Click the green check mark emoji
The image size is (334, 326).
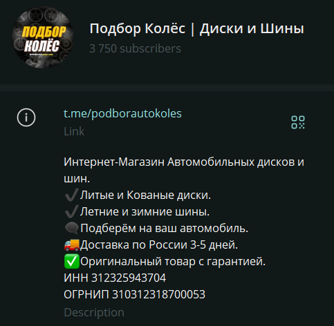[72, 261]
